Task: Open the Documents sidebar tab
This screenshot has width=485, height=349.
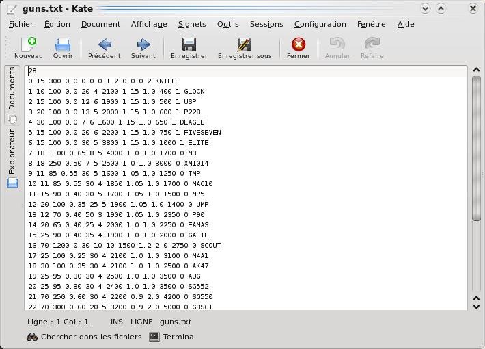Action: tap(12, 95)
